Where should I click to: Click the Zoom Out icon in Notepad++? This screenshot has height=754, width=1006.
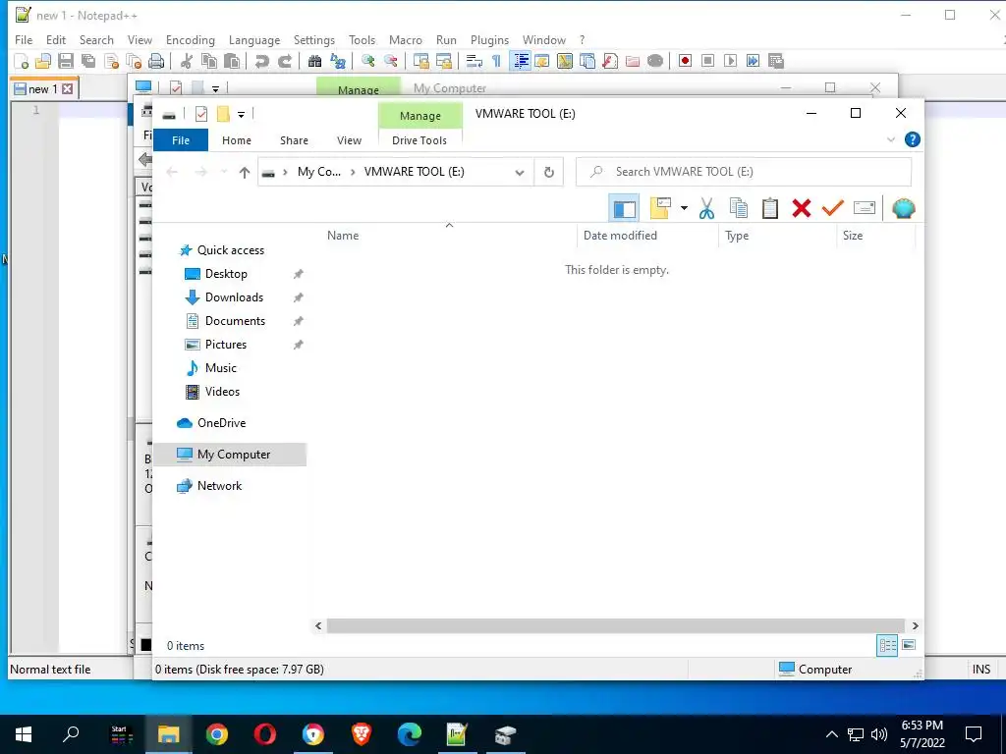pos(390,61)
